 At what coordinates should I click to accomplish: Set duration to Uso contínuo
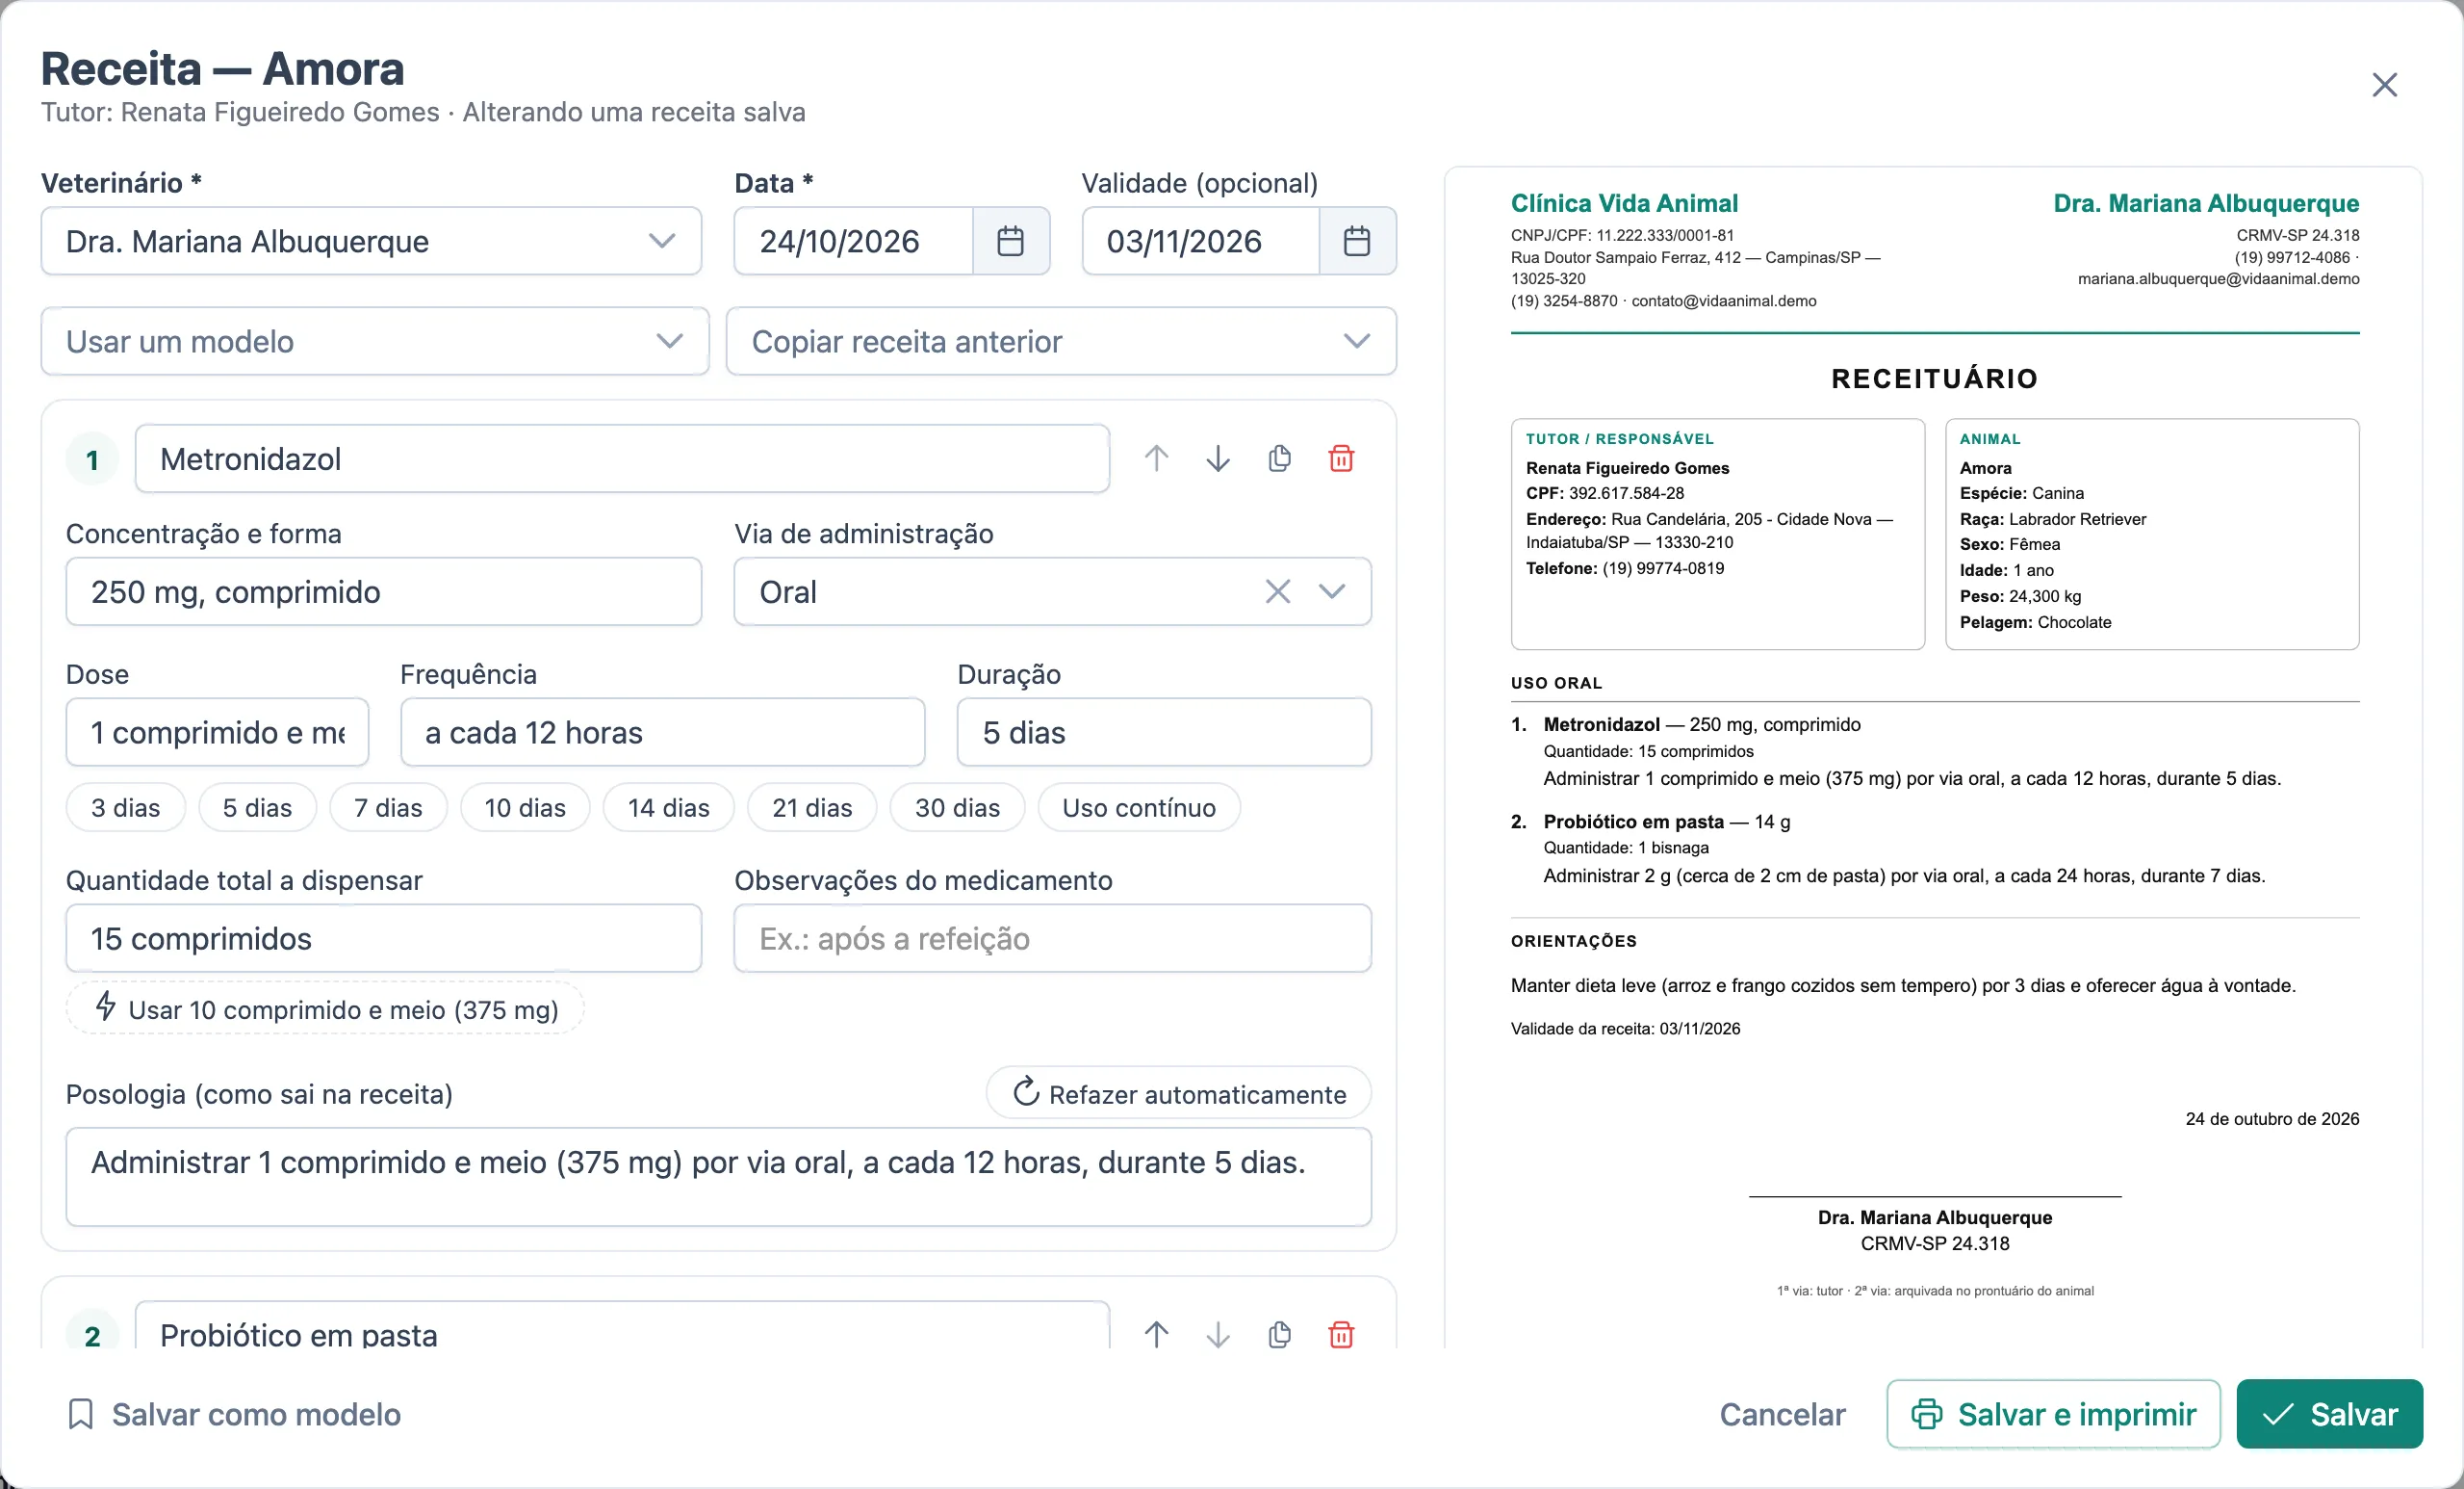(1139, 807)
